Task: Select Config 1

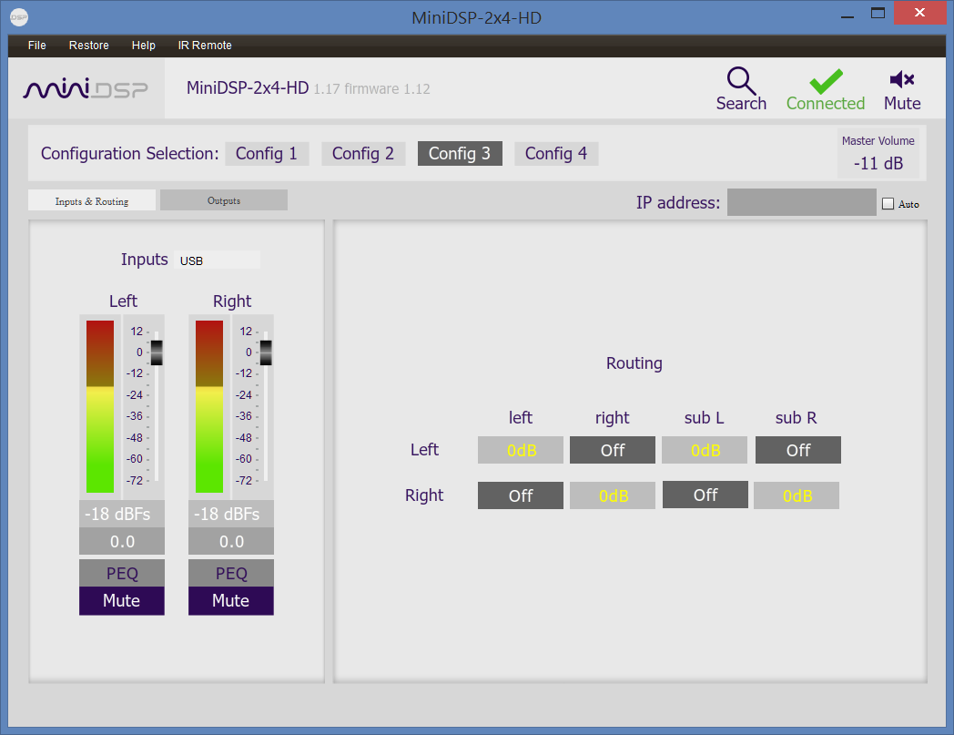Action: click(x=267, y=153)
